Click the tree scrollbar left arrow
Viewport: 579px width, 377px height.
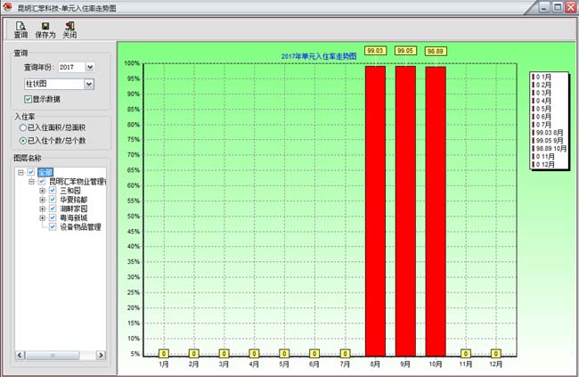coord(20,356)
